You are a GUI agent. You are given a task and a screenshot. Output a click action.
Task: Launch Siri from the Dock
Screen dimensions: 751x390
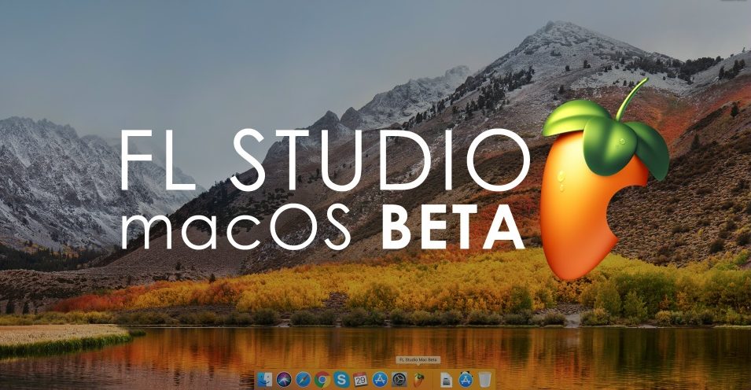(x=284, y=380)
